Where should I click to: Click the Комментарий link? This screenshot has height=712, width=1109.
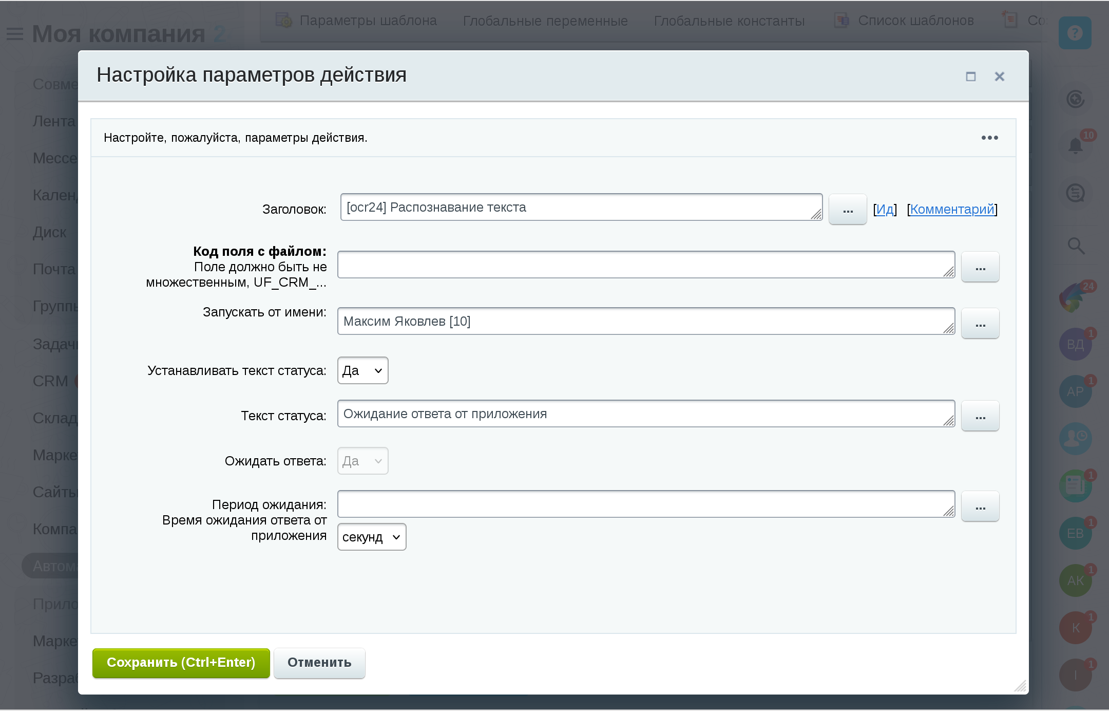pos(952,209)
